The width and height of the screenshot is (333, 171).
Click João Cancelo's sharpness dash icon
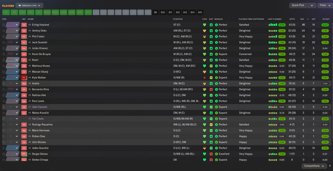(x=211, y=107)
